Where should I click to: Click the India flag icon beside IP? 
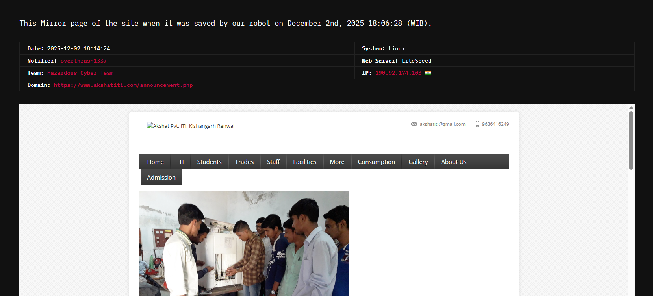click(x=428, y=73)
